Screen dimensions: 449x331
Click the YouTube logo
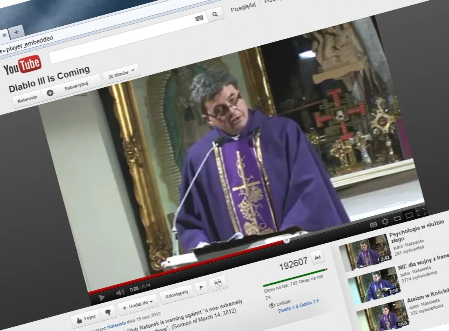[x=22, y=66]
